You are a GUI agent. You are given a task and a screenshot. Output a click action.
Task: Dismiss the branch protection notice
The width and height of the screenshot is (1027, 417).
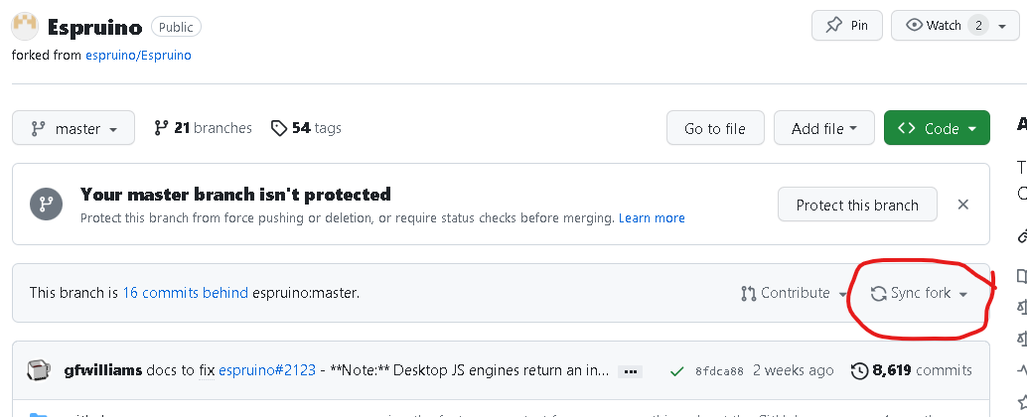[x=962, y=205]
